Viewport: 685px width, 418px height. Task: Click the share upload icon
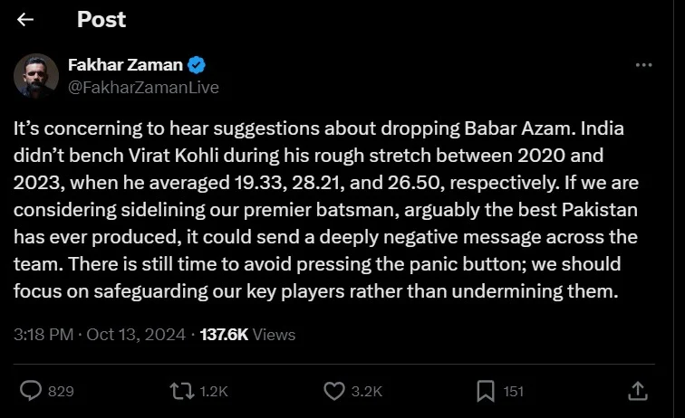637,390
